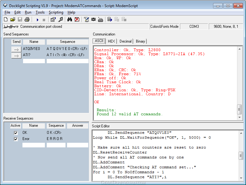The width and height of the screenshot is (246, 185).
Task: Stop communication with the gray stop icon
Action: (44, 20)
